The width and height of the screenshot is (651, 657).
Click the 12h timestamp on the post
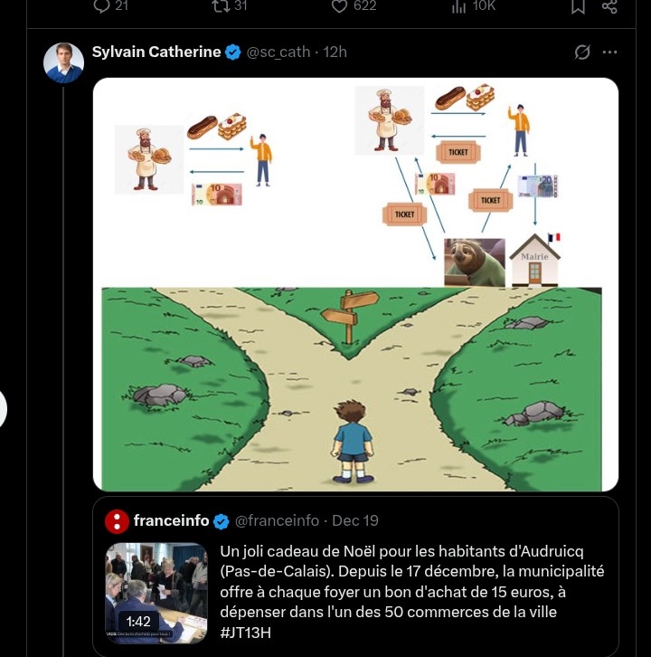(335, 52)
